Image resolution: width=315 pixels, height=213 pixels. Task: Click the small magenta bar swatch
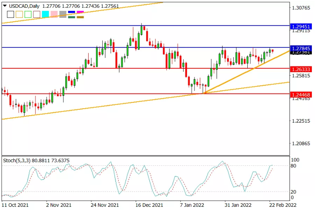point(80,12)
